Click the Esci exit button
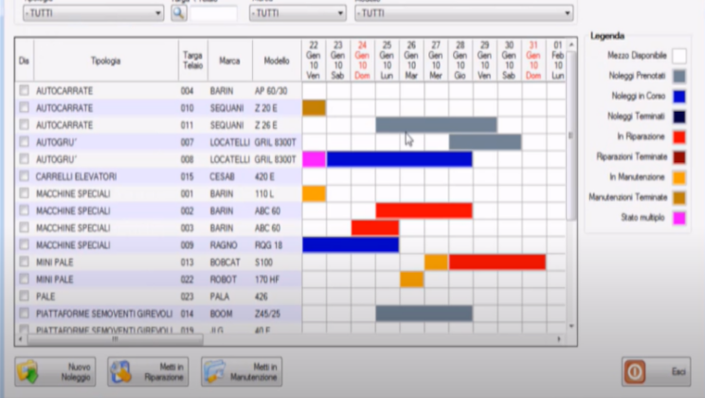This screenshot has width=705, height=398. coord(655,371)
